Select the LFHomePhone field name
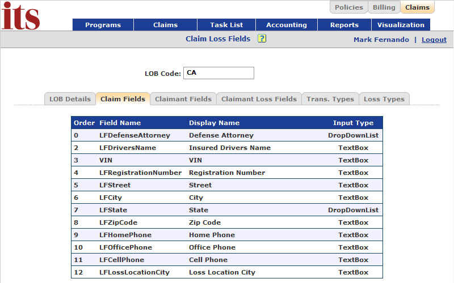454x283 pixels. (x=125, y=235)
